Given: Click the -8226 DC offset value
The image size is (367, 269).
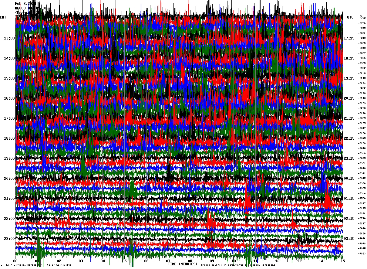Looking at the screenshot, I should [362, 113].
